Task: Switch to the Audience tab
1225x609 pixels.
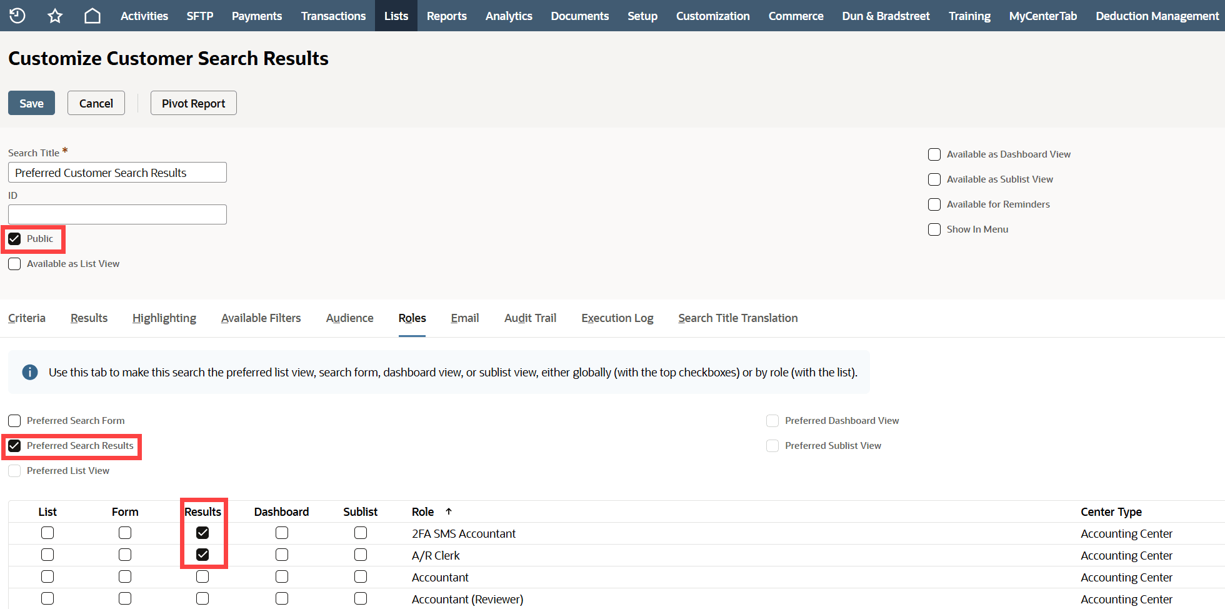Action: pos(349,318)
